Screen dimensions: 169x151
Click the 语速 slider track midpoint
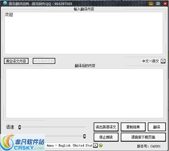click(52, 127)
